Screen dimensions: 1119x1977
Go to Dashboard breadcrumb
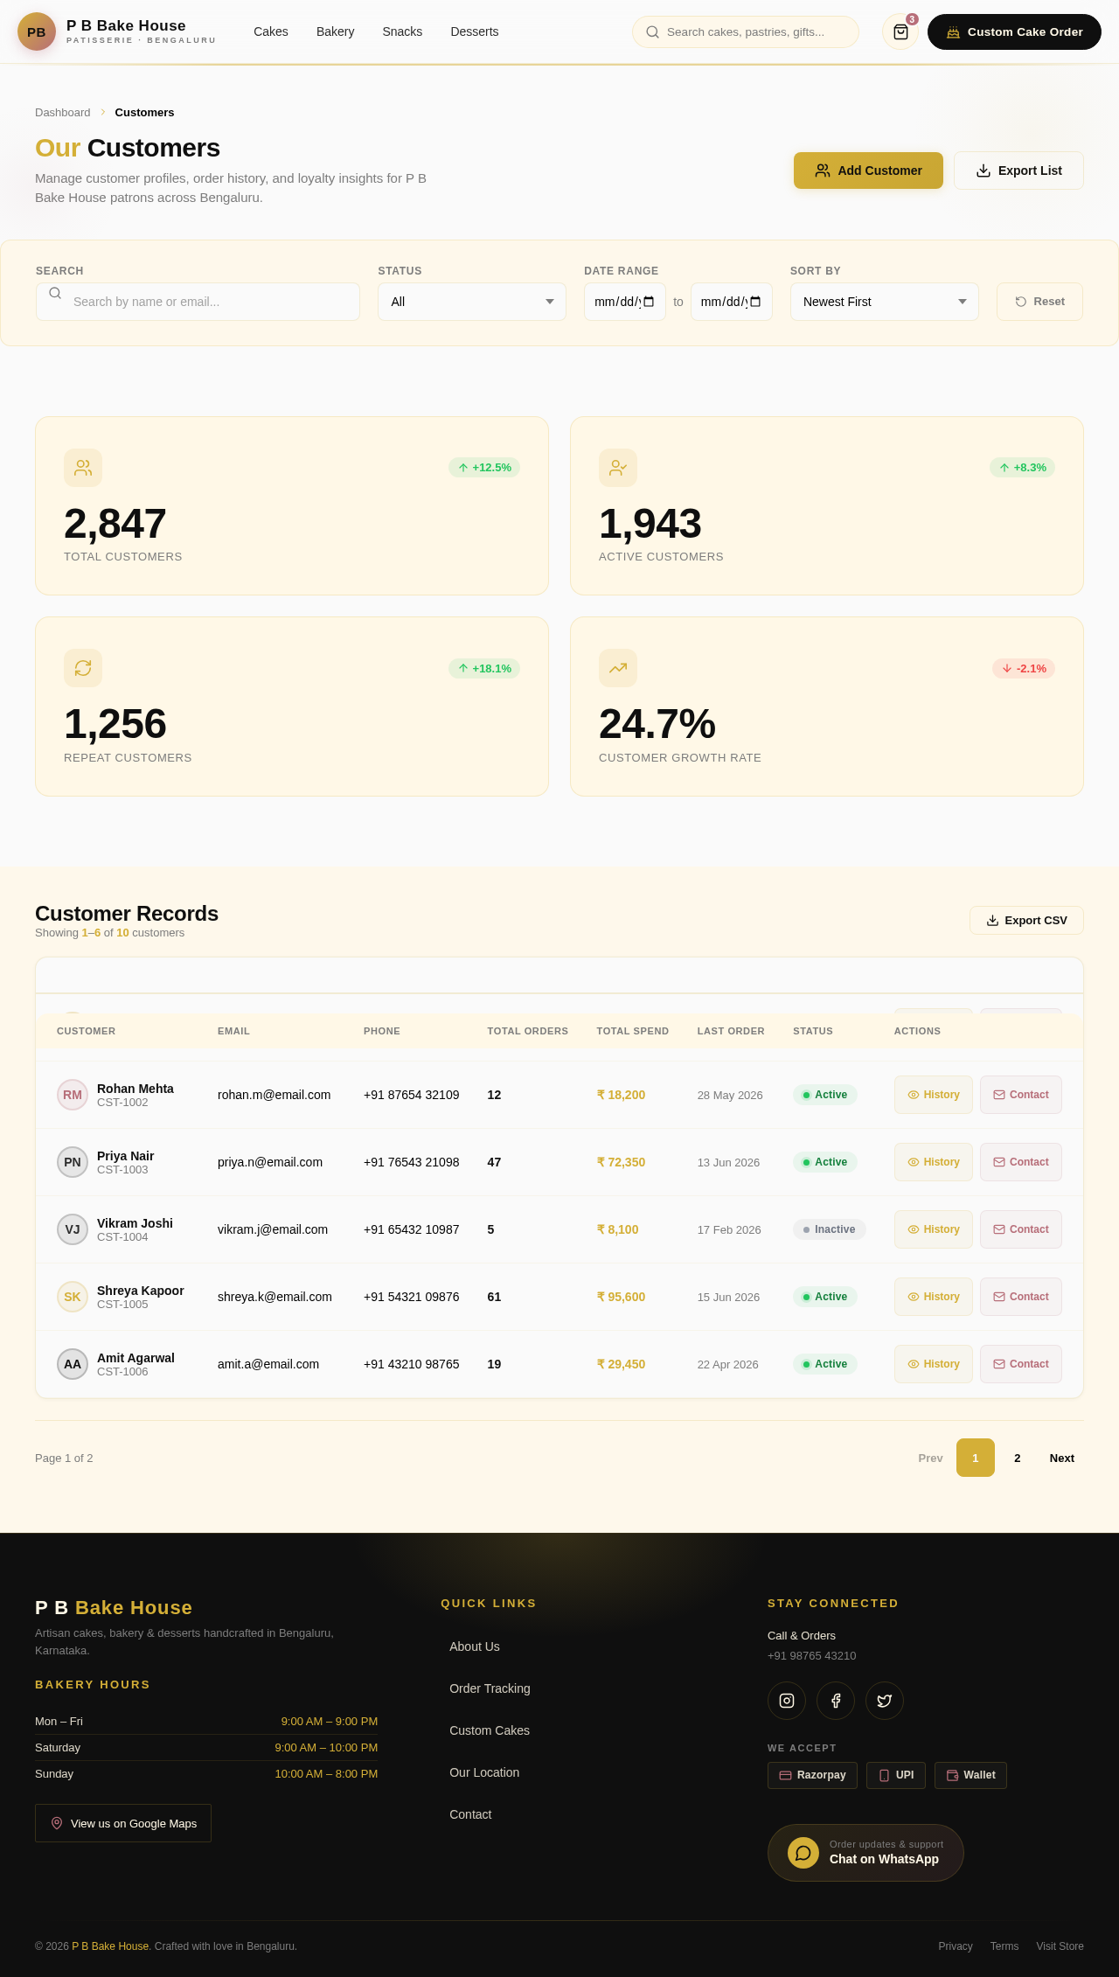pos(63,113)
